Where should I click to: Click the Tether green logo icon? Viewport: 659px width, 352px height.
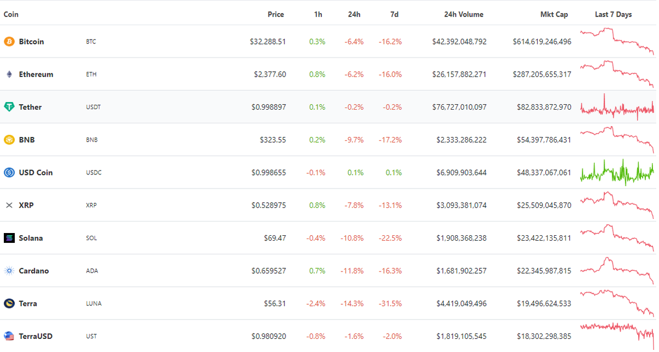(9, 107)
